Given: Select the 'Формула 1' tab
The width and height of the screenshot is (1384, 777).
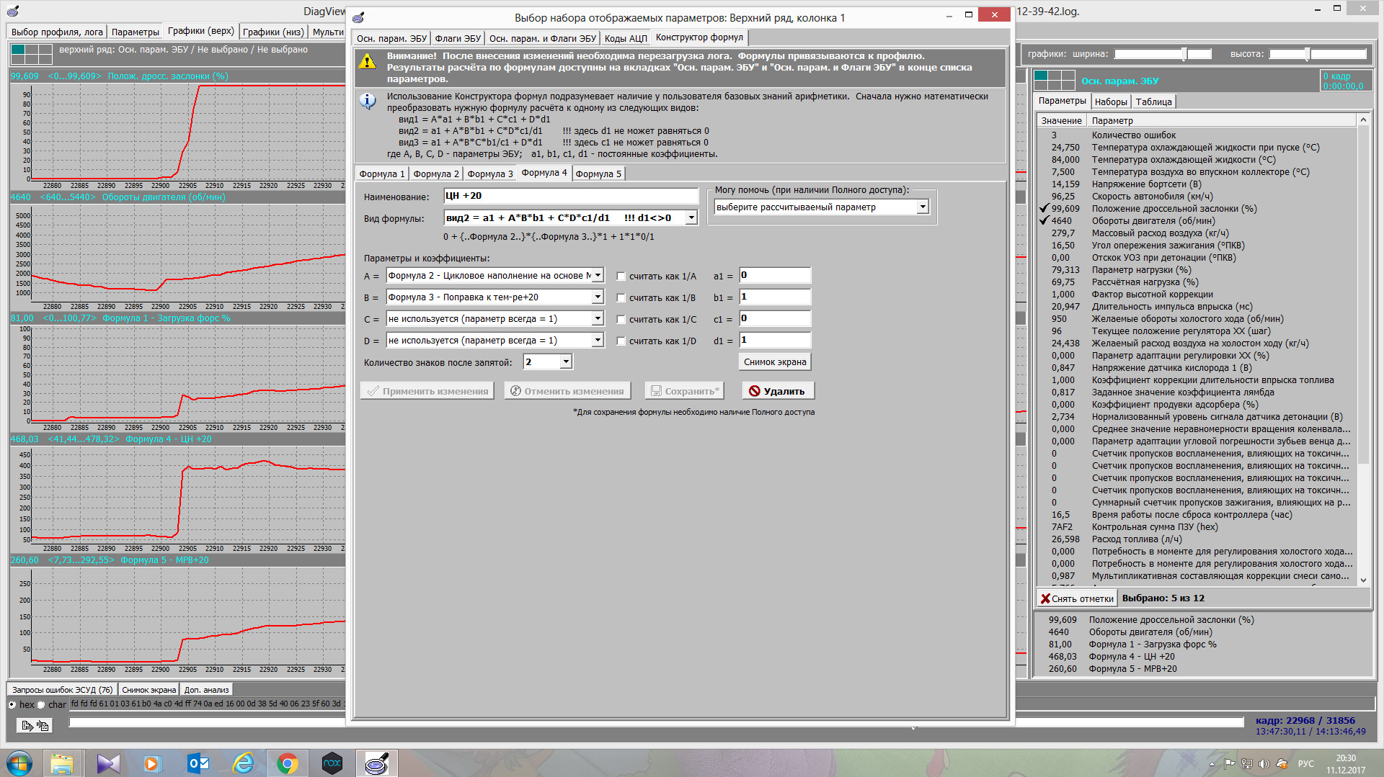Looking at the screenshot, I should click(x=382, y=174).
